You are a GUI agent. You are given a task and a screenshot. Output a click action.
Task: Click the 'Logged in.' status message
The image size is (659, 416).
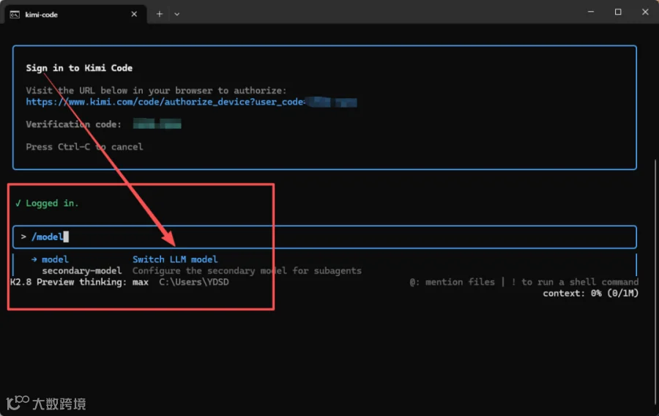click(x=47, y=204)
